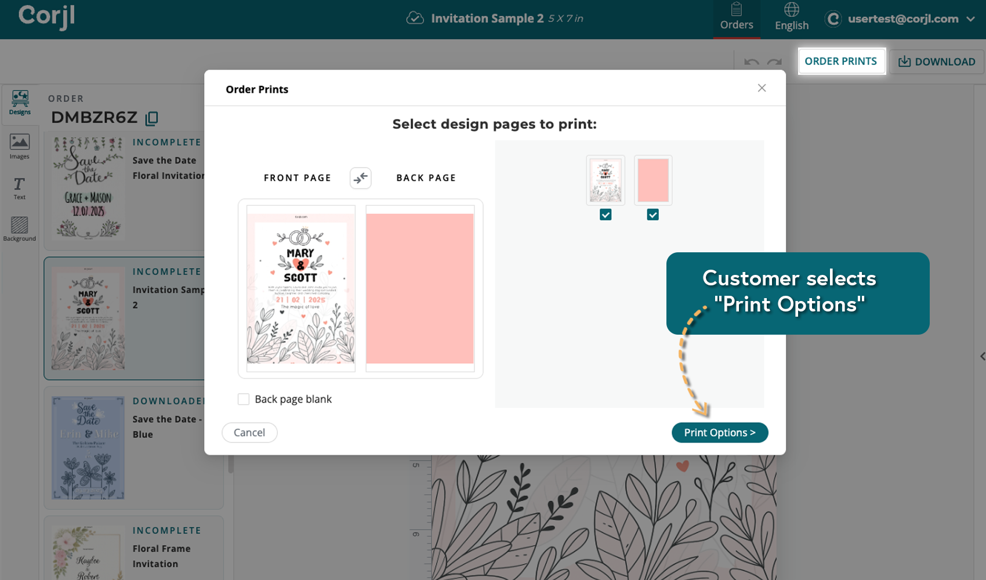Open the Invitation Sample 2 design card
Viewport: 986px width, 580px height.
[x=125, y=318]
